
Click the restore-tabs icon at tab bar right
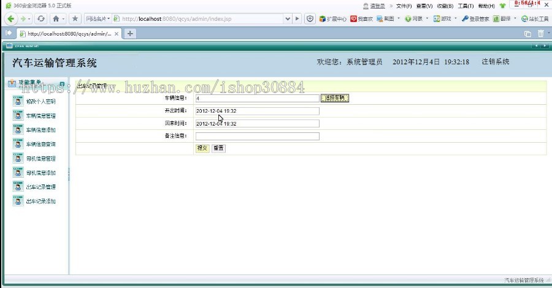(527, 34)
